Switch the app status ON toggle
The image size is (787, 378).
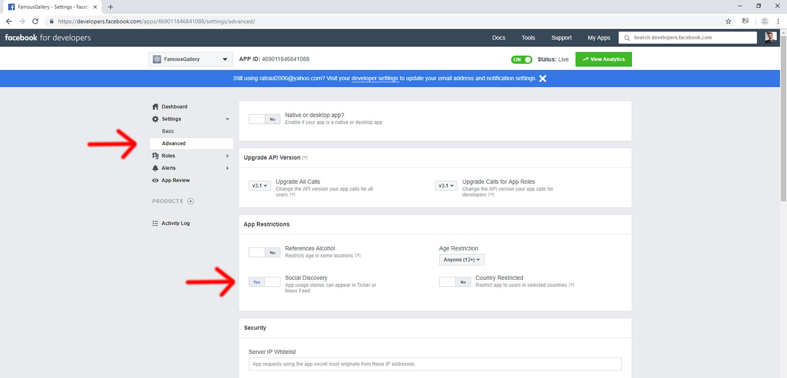pos(521,59)
